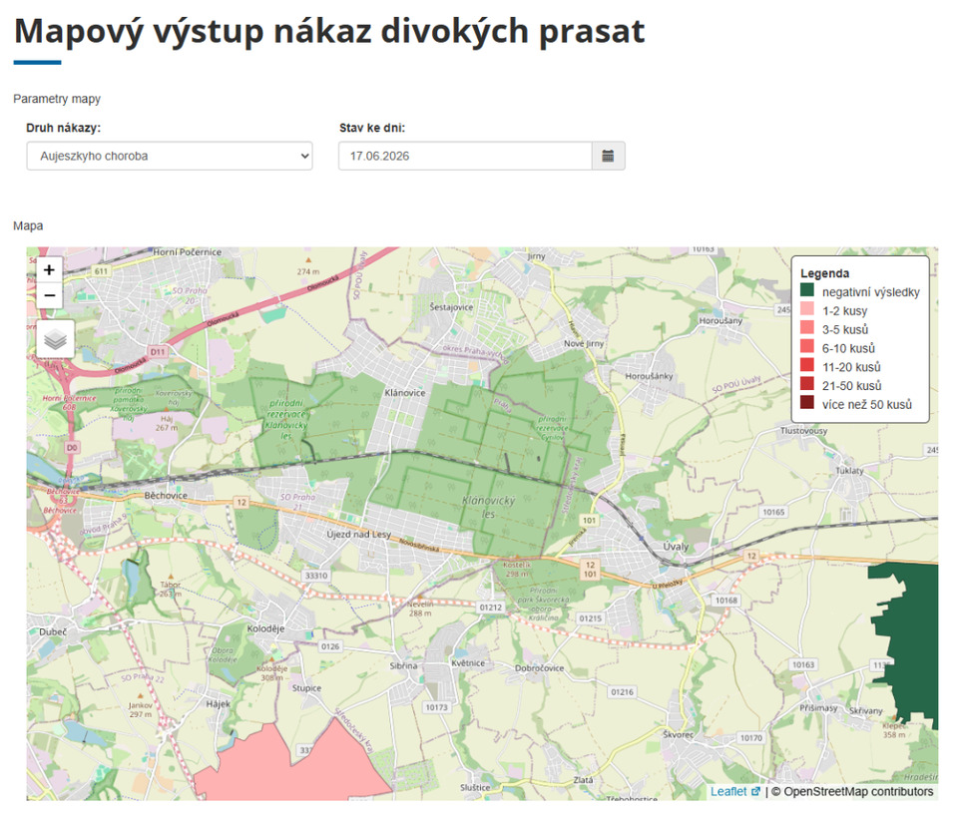
Task: Click the Sibřina map label
Action: tap(403, 665)
